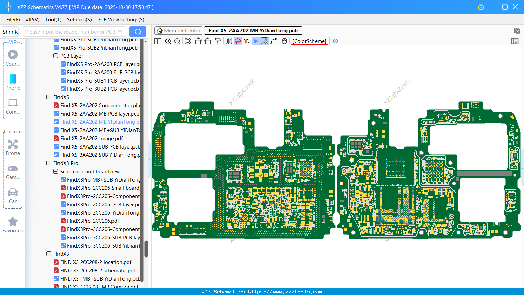
Task: Collapse the Schematic and boardview node
Action: (x=56, y=172)
